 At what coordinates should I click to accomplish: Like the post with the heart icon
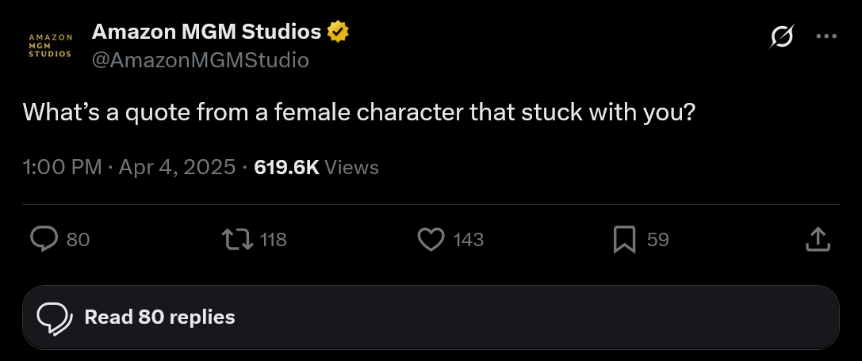(431, 239)
